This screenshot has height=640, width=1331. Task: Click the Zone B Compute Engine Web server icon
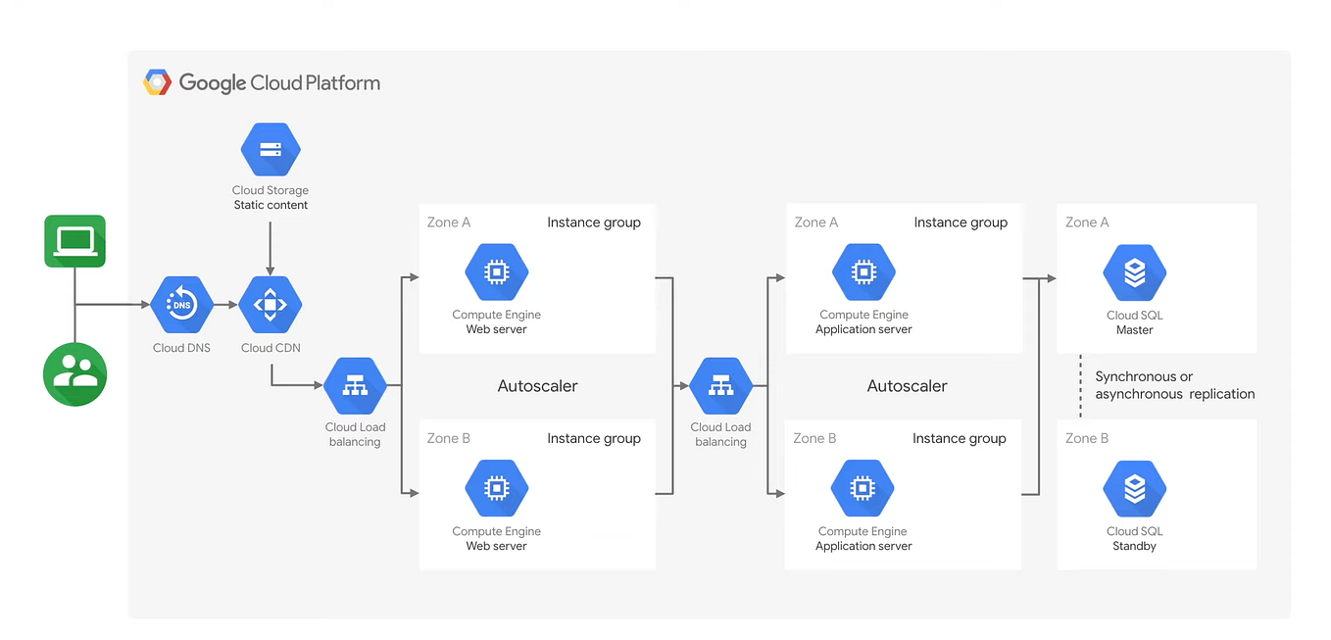pos(497,487)
